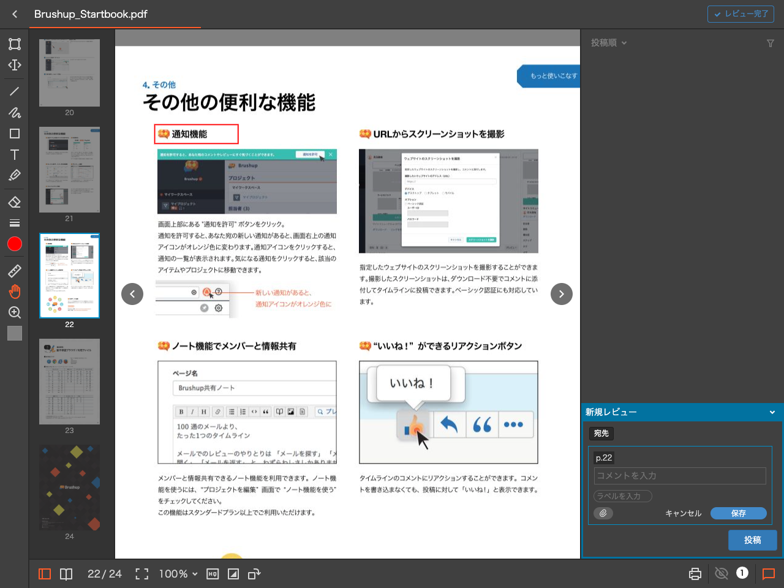Open page 24 thumbnail
Viewport: 784px width, 588px height.
[69, 488]
